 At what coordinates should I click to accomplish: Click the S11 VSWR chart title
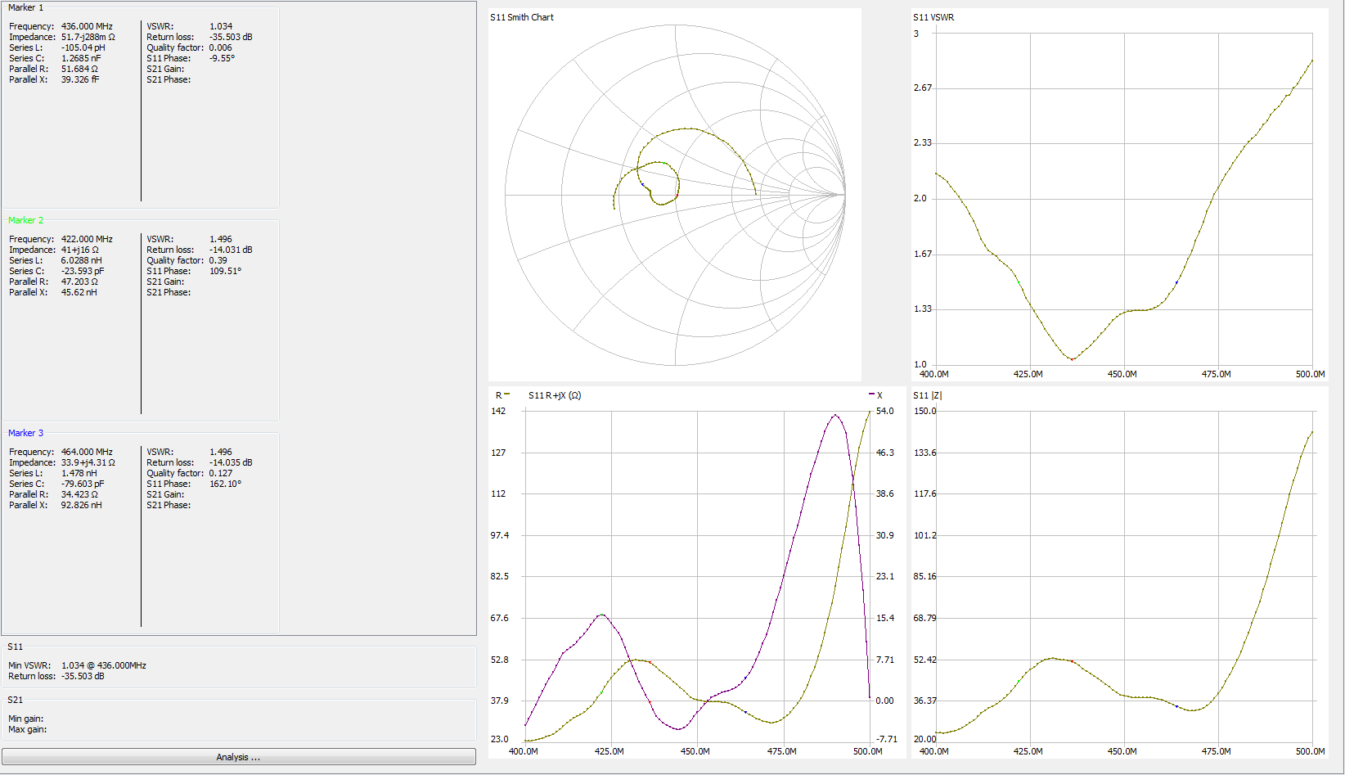(x=933, y=17)
